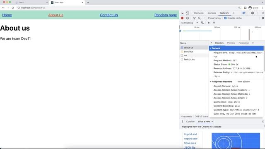The width and height of the screenshot is (265, 149).
Task: Switch to the Elements DevTools tab
Action: pyautogui.click(x=199, y=13)
